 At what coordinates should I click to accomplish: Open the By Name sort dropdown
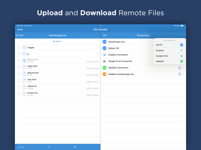(58, 41)
